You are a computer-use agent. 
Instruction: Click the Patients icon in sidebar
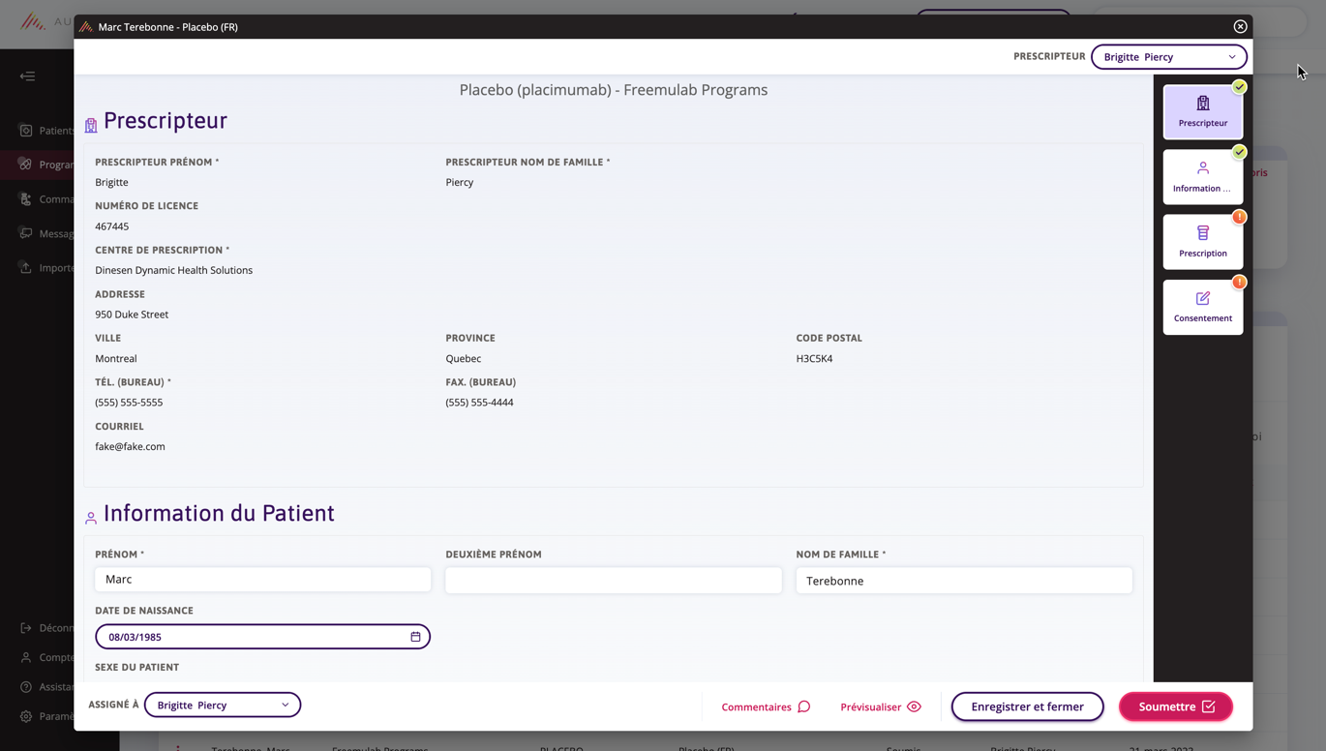(26, 131)
